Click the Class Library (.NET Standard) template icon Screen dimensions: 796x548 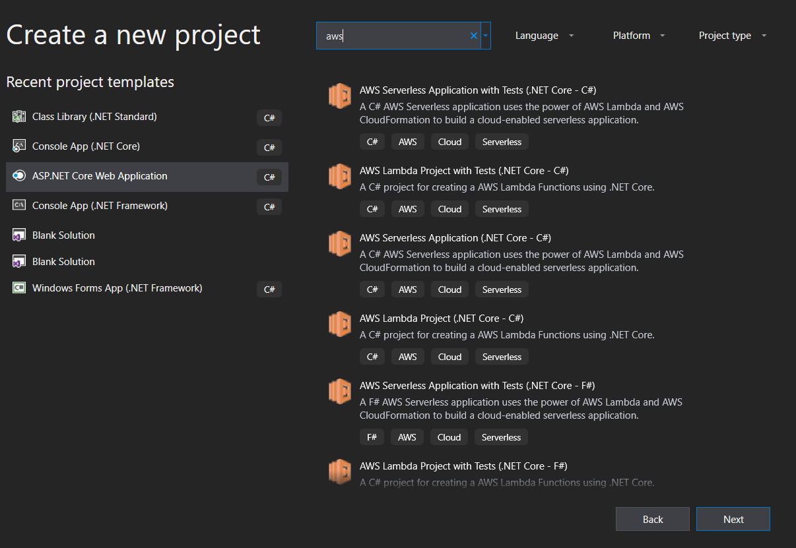(19, 116)
